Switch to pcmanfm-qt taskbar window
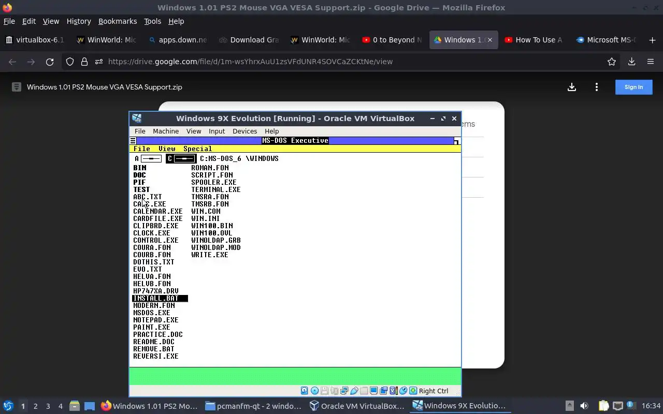Screen dimensions: 663x414 coord(253,406)
